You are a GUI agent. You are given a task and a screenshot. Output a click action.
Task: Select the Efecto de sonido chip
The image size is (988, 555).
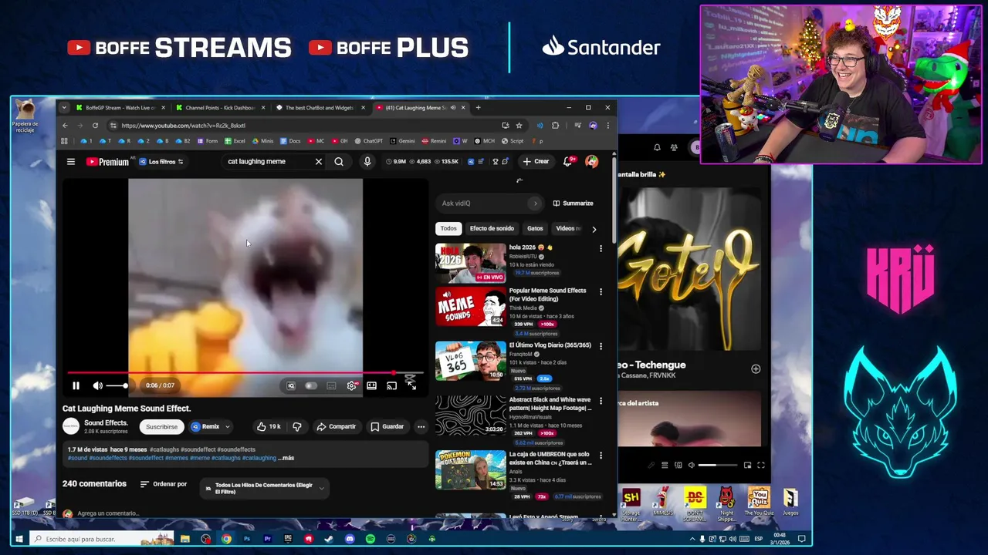point(492,229)
